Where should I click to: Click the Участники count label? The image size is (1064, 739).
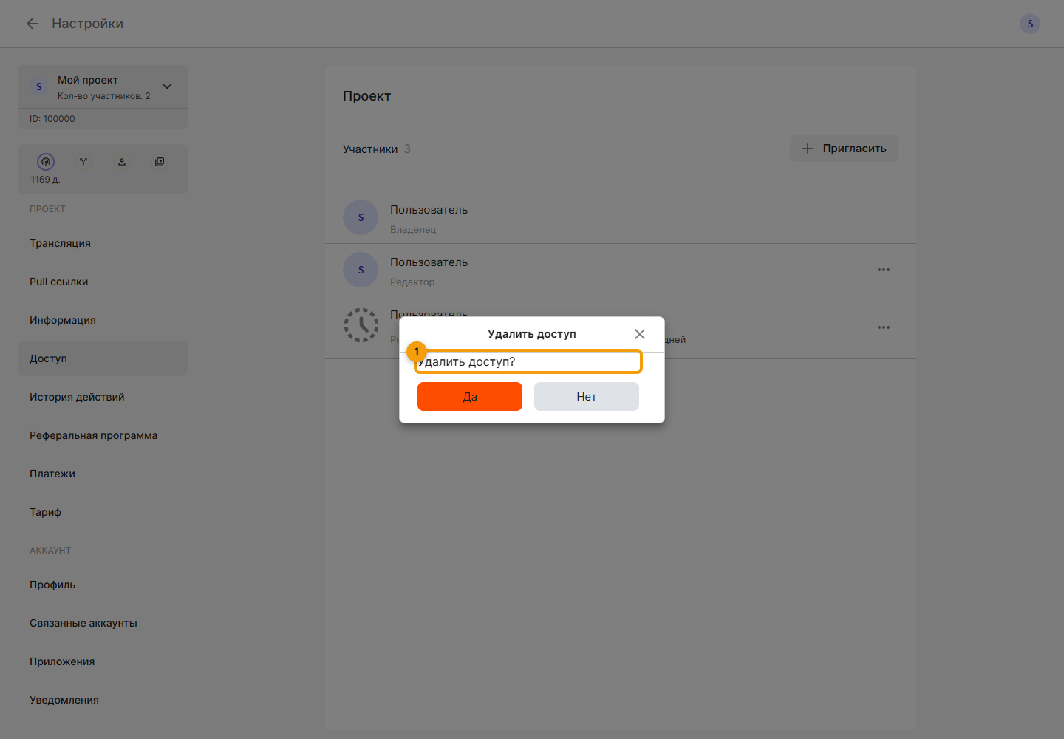click(x=377, y=149)
